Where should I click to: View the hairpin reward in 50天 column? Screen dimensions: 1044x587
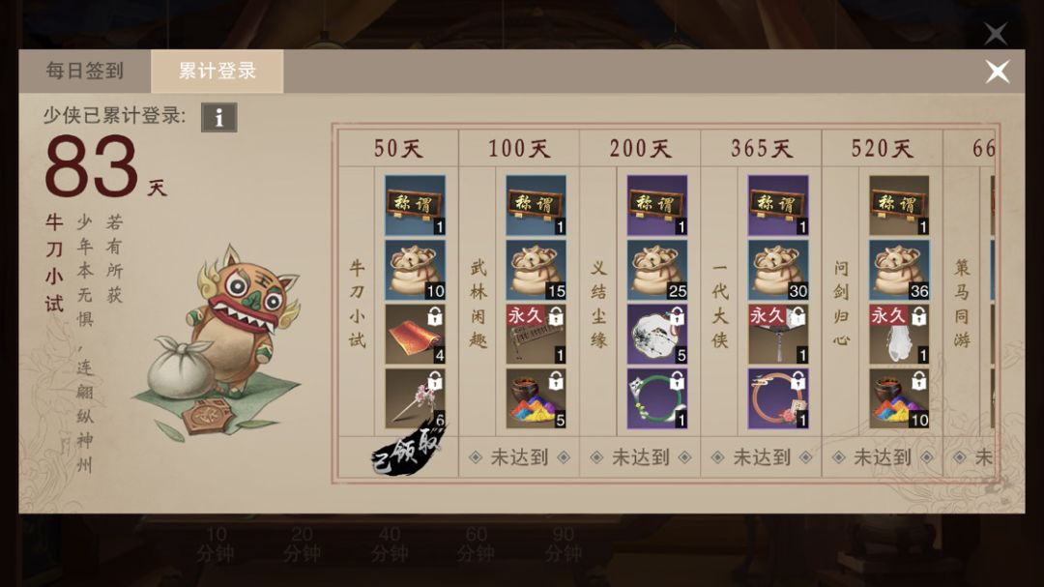tap(415, 399)
